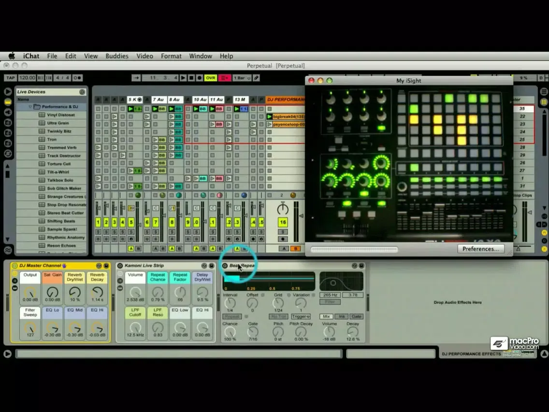Select Gate output mode in Beat Repeat
Image resolution: width=549 pixels, height=412 pixels.
coord(356,316)
